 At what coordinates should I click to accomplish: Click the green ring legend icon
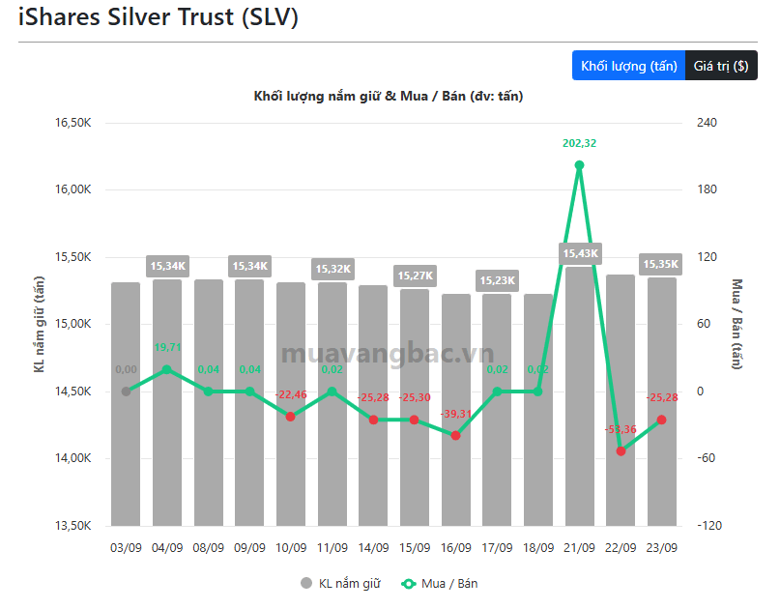click(409, 584)
